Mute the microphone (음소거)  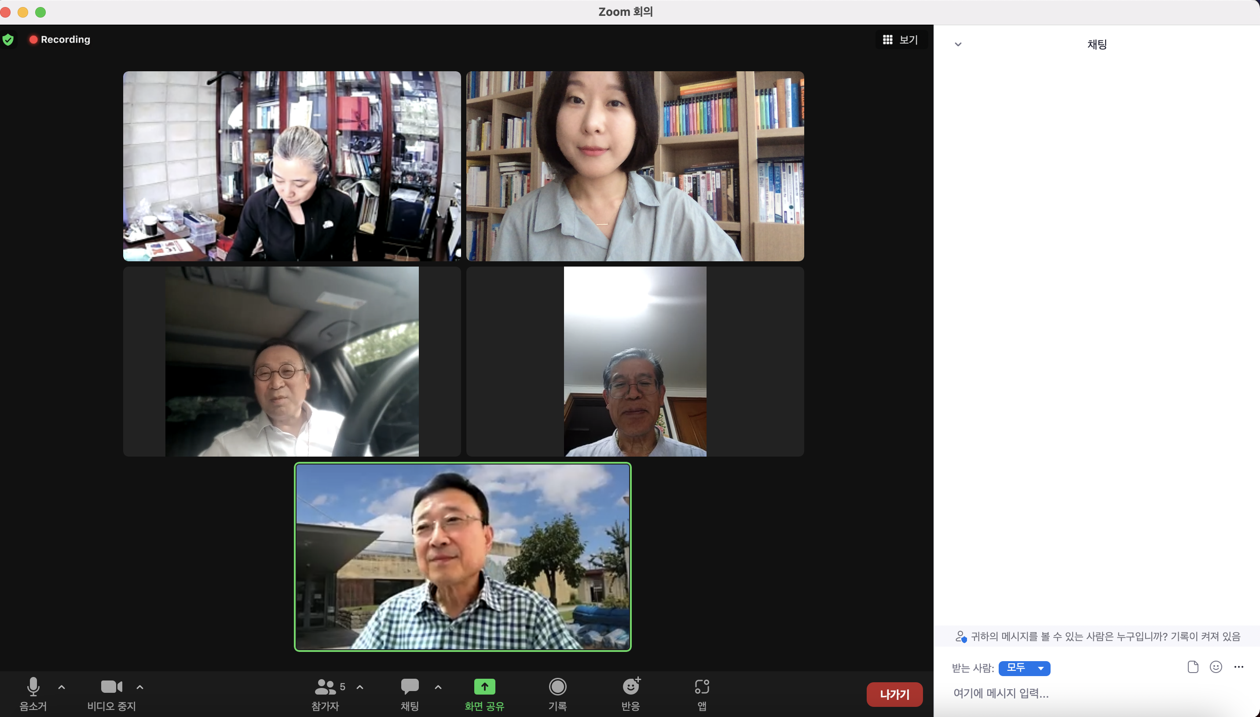point(33,687)
